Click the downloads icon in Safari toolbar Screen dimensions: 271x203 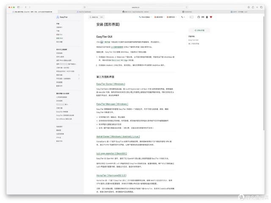(x=249, y=7)
